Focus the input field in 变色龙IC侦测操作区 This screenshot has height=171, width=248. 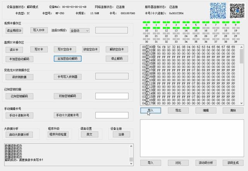point(112,76)
